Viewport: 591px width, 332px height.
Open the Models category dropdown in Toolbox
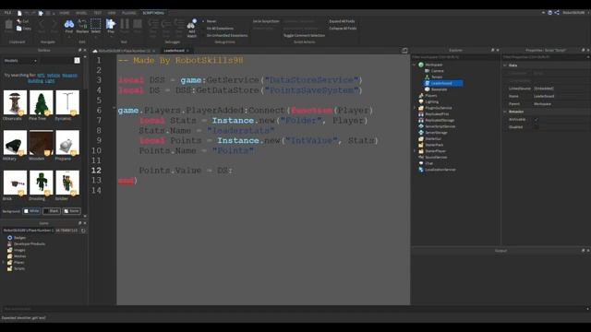click(20, 61)
